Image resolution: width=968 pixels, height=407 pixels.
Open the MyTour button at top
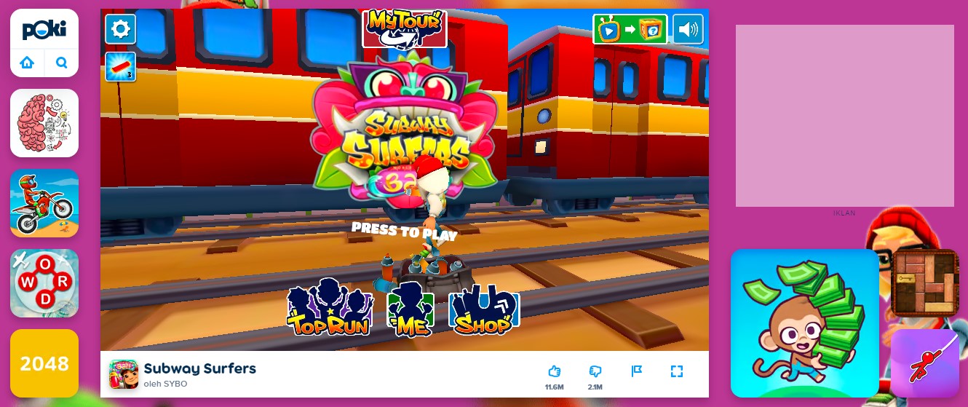tap(405, 28)
